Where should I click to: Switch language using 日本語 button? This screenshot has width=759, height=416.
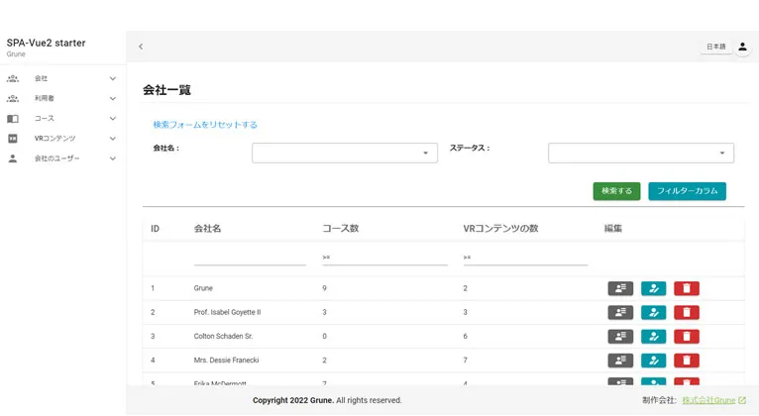(x=714, y=47)
